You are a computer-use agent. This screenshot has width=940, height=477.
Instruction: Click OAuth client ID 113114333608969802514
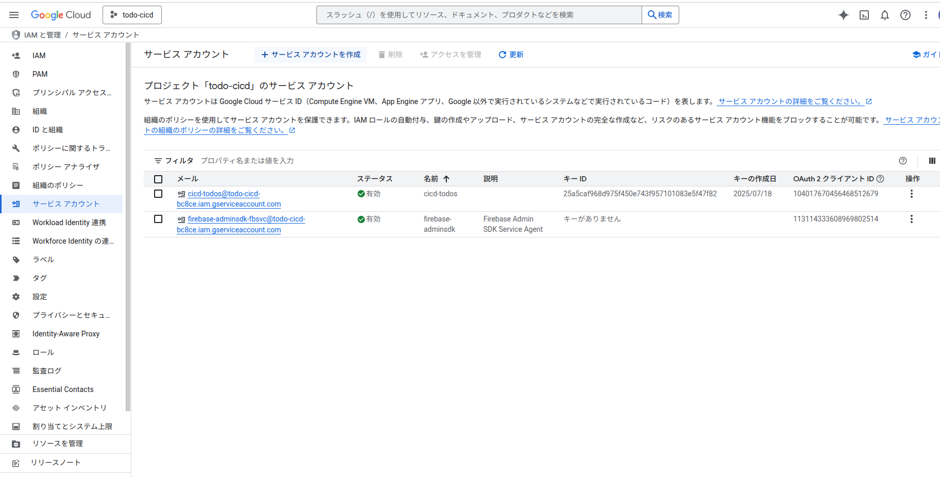tap(835, 219)
